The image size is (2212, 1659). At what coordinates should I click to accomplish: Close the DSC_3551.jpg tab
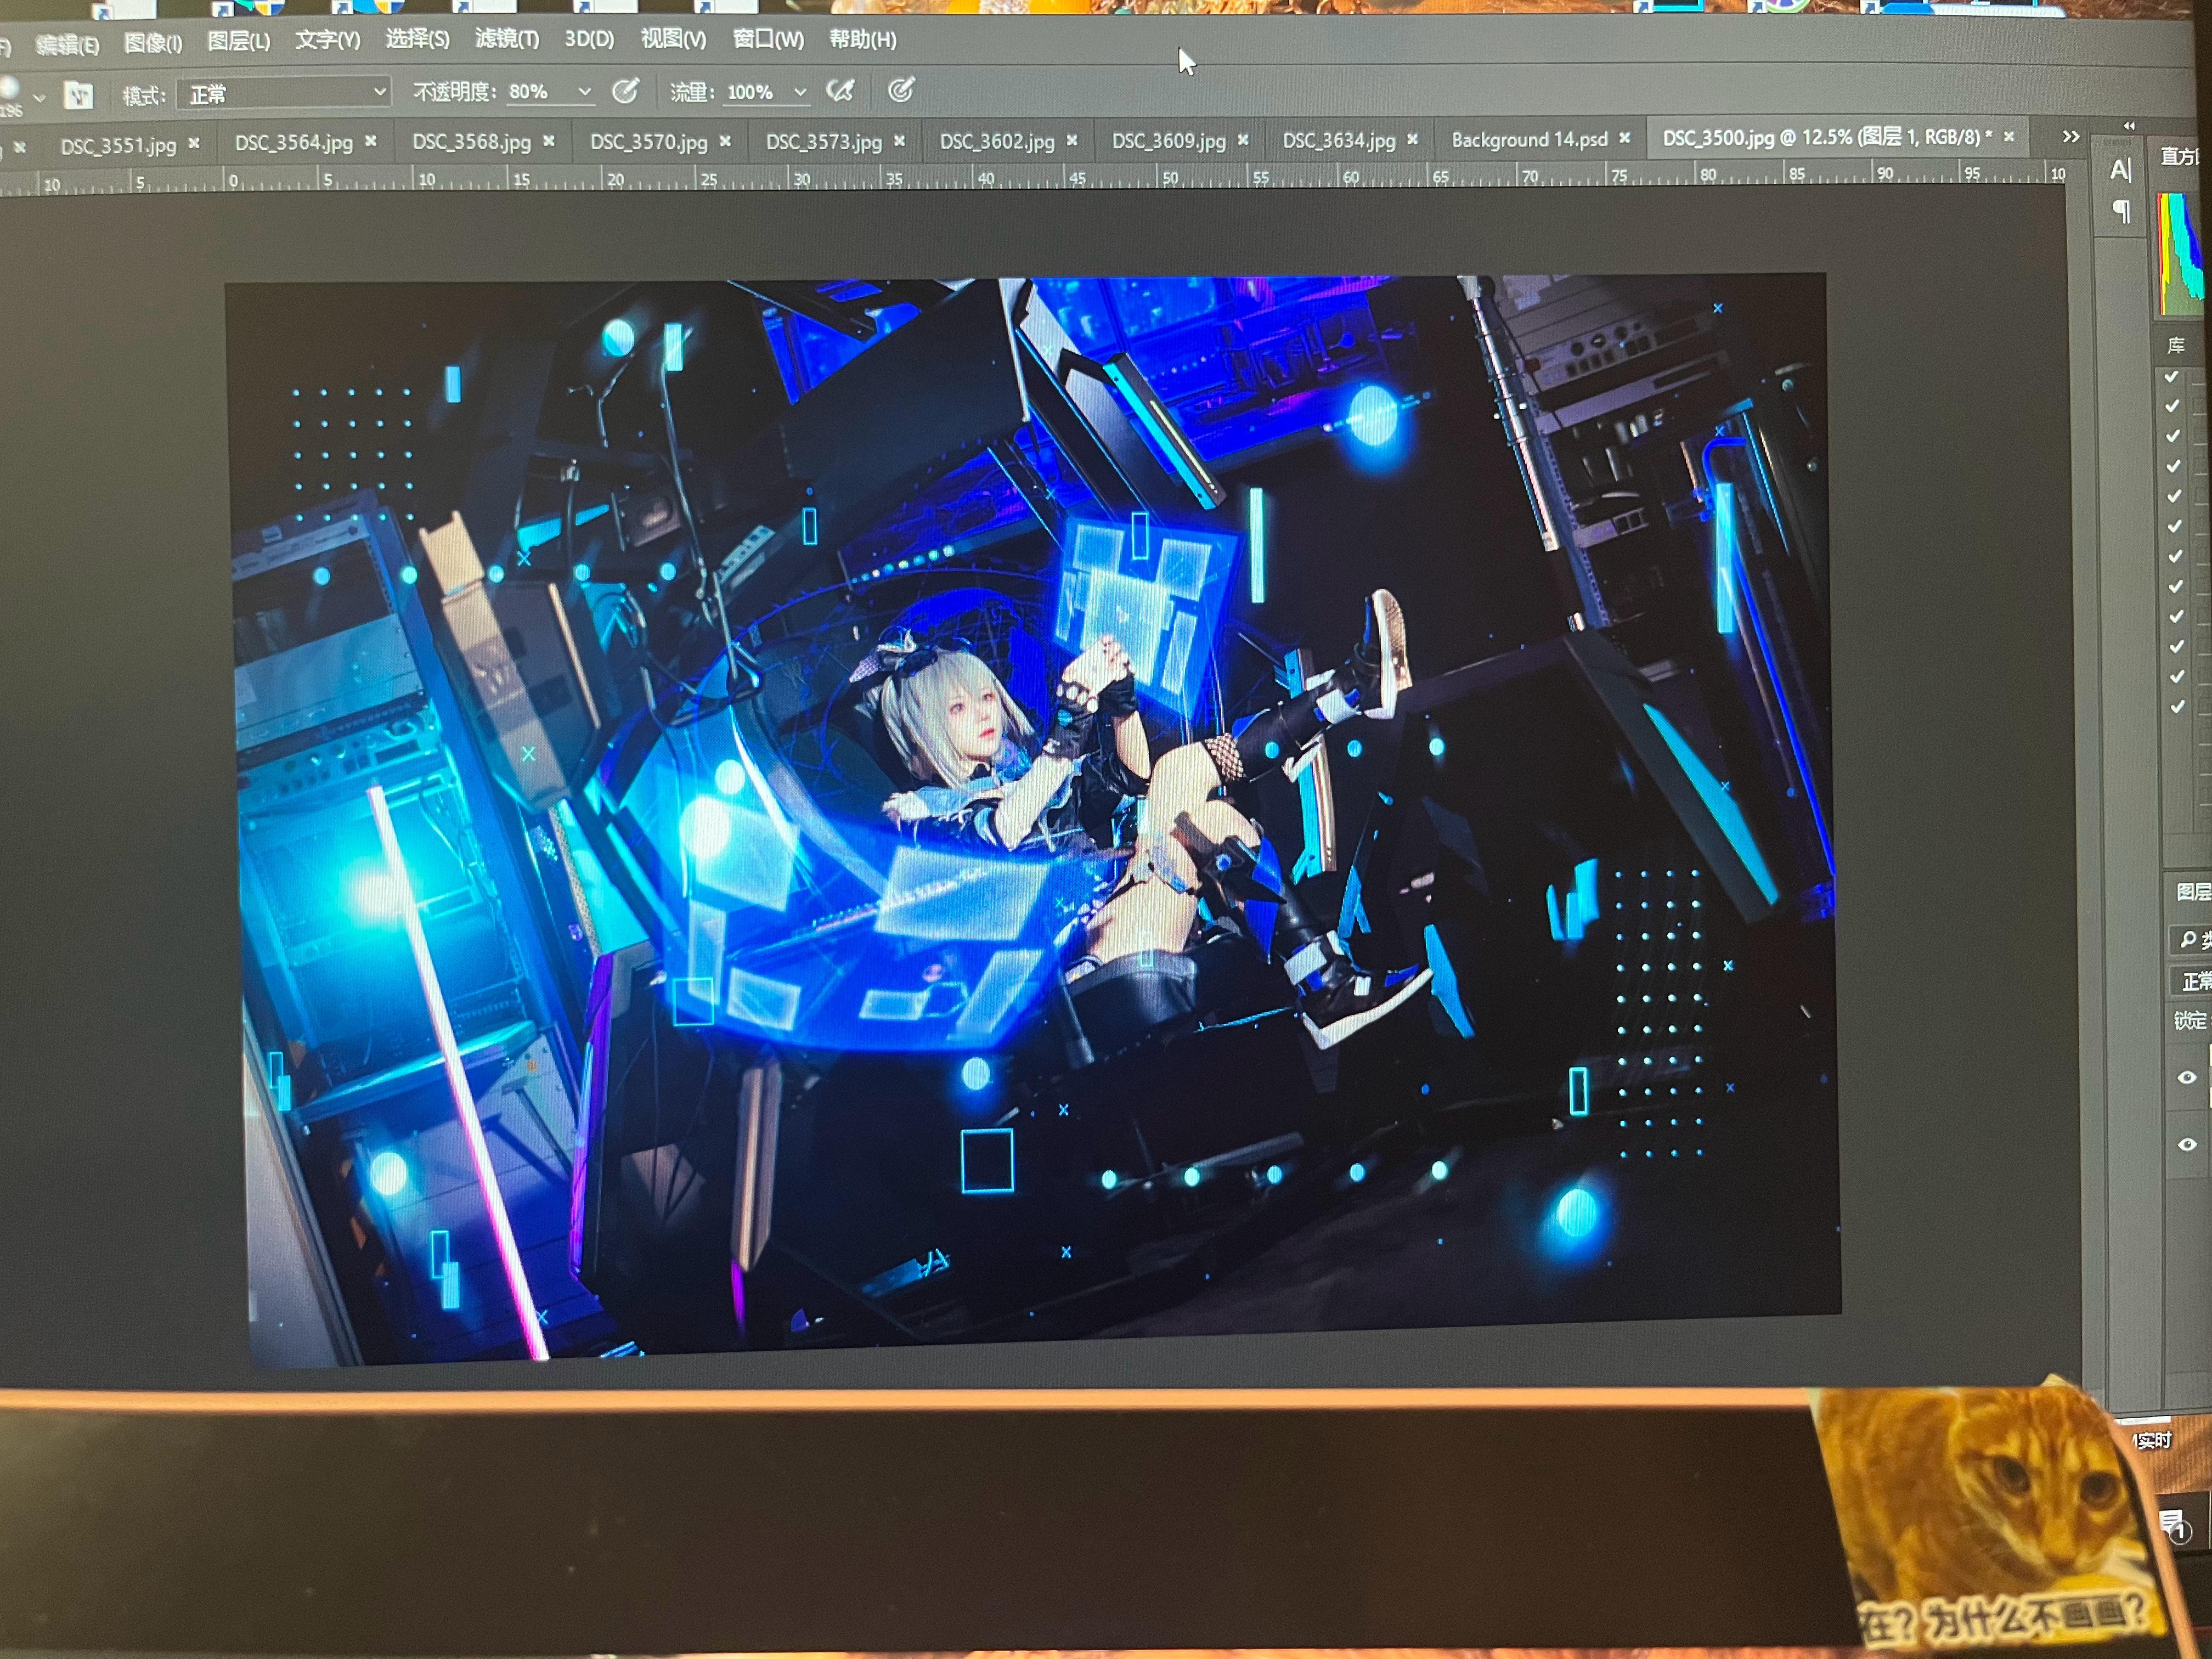194,144
